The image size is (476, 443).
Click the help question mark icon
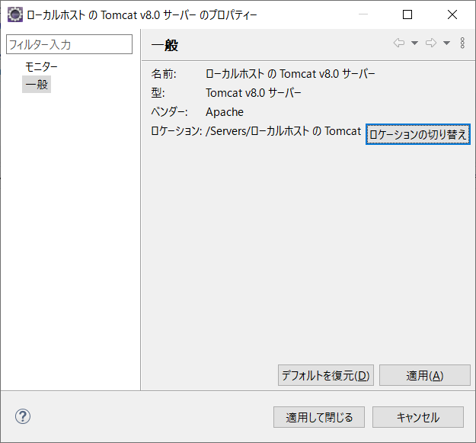point(23,416)
